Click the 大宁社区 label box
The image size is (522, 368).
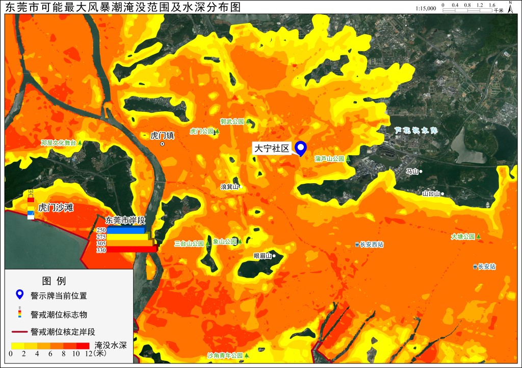pos(272,149)
